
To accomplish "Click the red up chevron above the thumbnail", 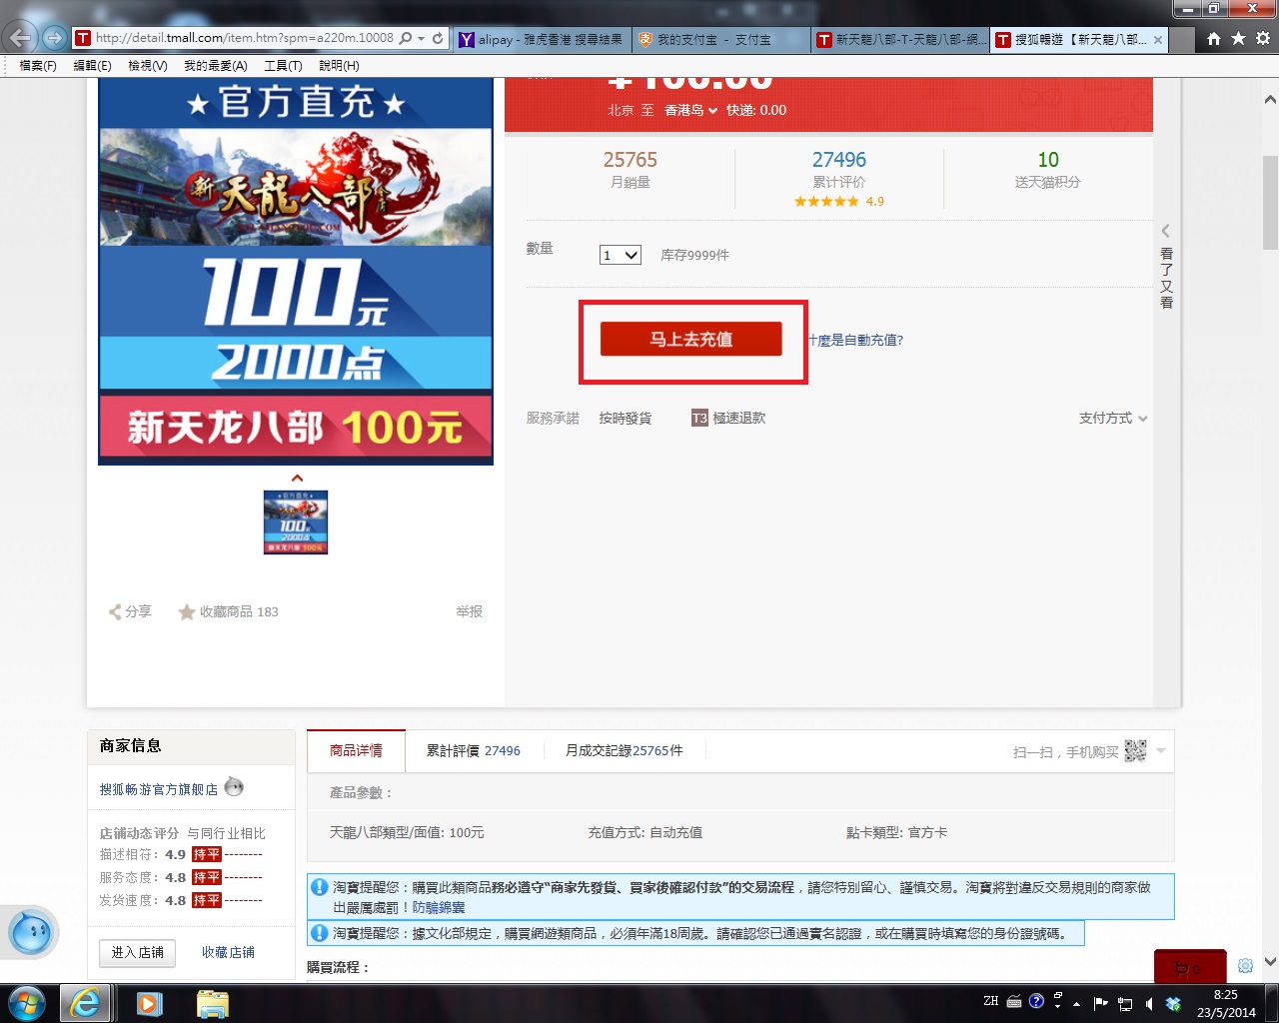I will click(x=297, y=478).
